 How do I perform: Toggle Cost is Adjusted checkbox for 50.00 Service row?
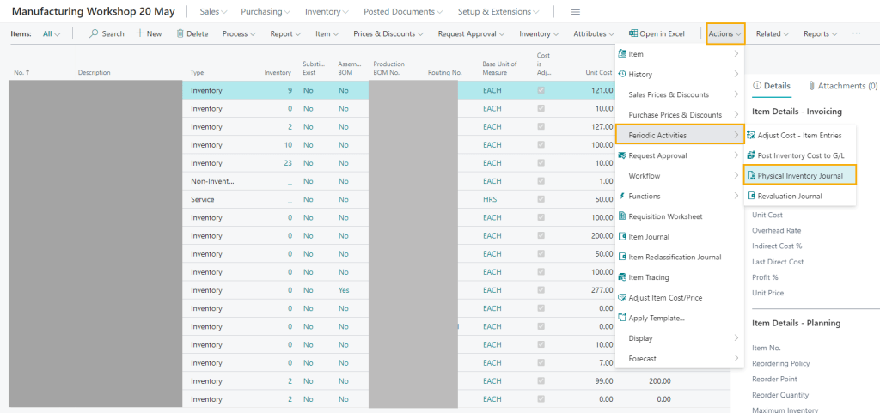(x=541, y=199)
